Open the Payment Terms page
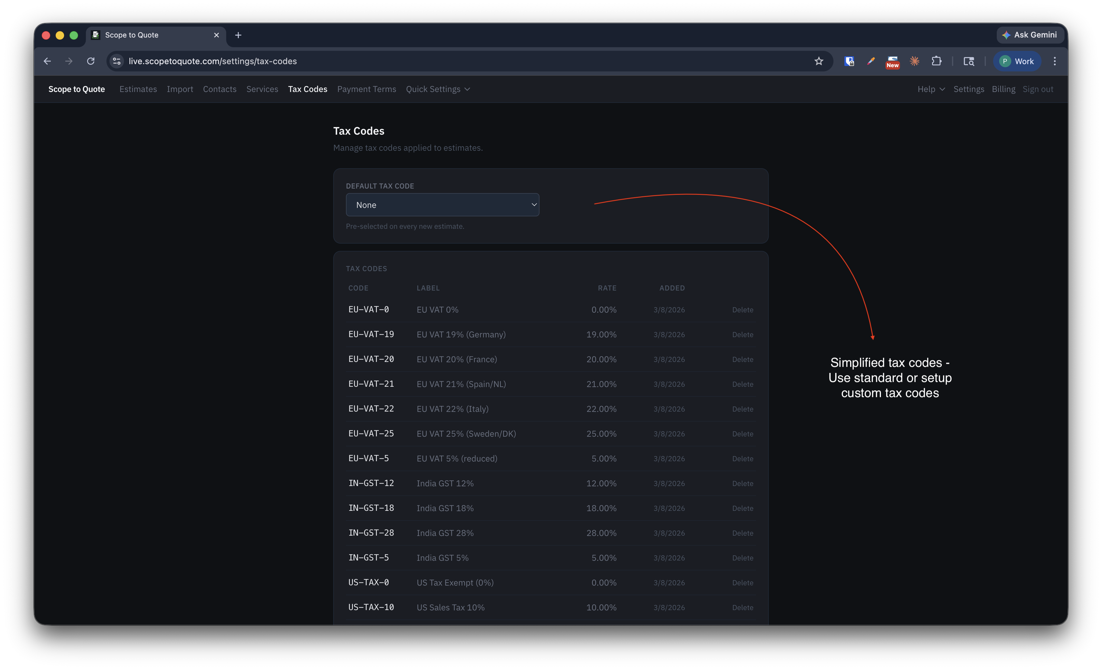 (366, 89)
